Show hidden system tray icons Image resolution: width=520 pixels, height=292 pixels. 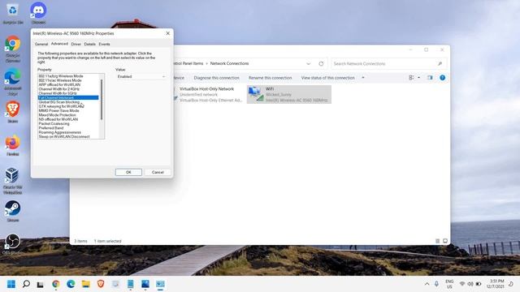click(x=427, y=284)
